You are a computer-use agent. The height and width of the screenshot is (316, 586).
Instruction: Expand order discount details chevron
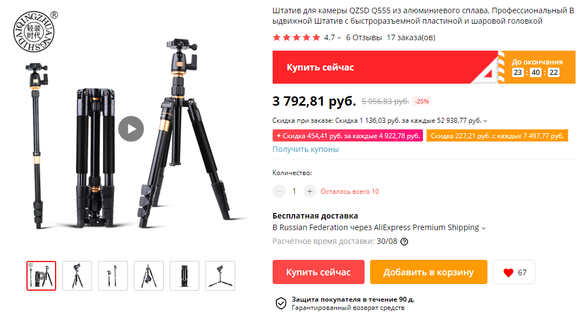coord(485,121)
